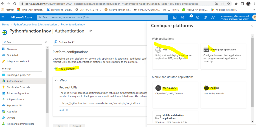256x127 pixels.
Task: Choose the Web platform card
Action: [175, 57]
